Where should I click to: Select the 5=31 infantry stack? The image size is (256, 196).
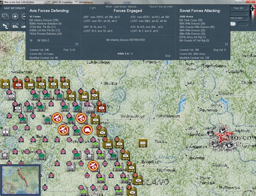(x=138, y=180)
